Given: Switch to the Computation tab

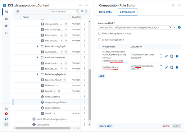Looking at the screenshot, I should click(x=127, y=12).
